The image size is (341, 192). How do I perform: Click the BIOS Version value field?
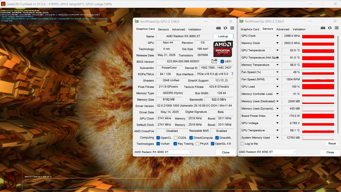click(183, 61)
